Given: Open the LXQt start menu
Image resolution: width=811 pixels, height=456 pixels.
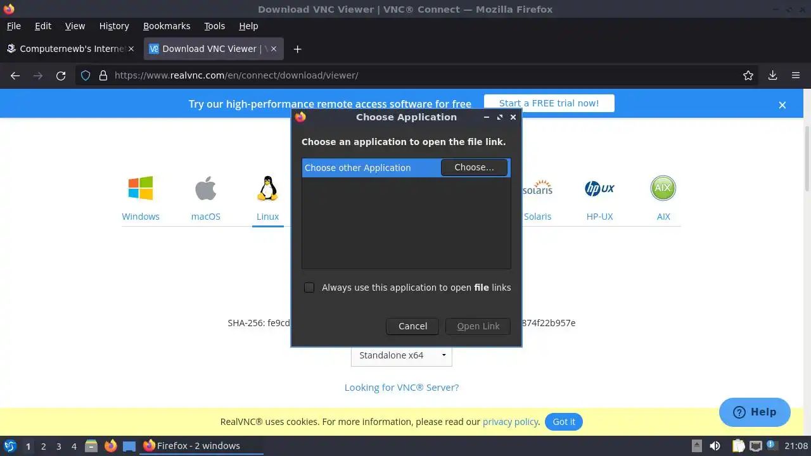Looking at the screenshot, I should (10, 446).
